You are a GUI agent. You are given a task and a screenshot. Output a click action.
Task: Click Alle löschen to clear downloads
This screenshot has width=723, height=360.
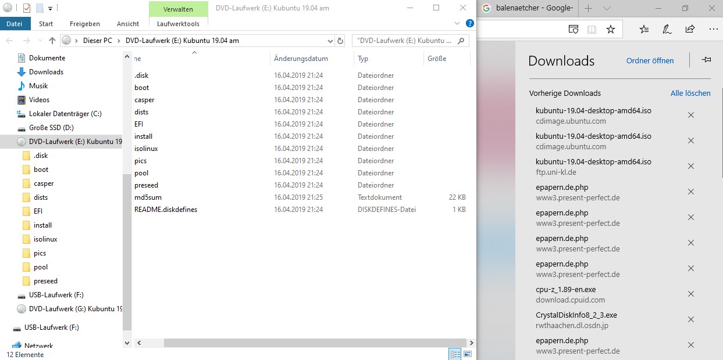point(690,93)
